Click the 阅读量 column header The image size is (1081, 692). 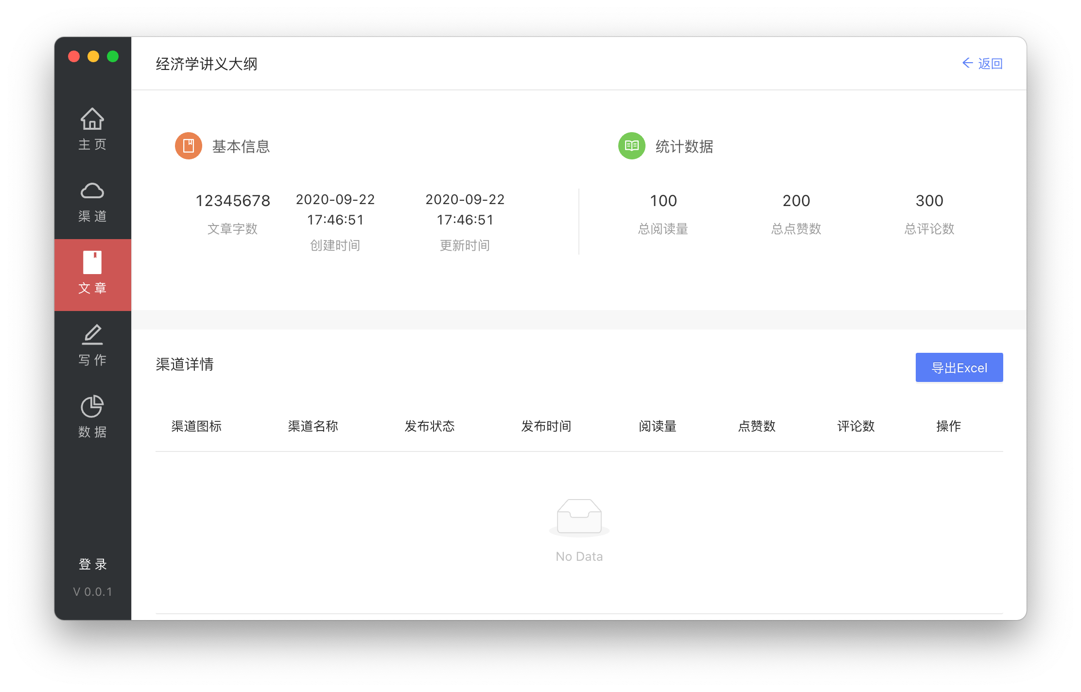coord(657,426)
